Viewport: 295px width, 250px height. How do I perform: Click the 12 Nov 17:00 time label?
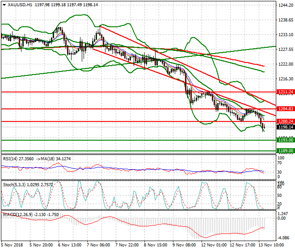[243, 245]
